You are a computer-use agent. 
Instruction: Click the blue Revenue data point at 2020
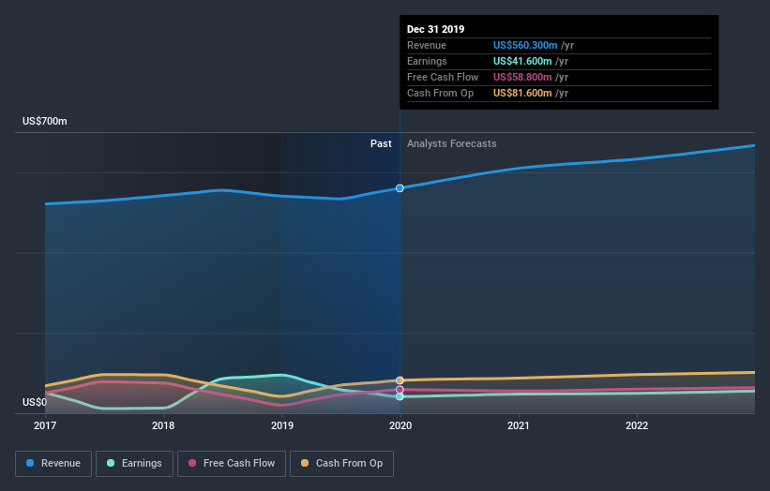pos(400,188)
